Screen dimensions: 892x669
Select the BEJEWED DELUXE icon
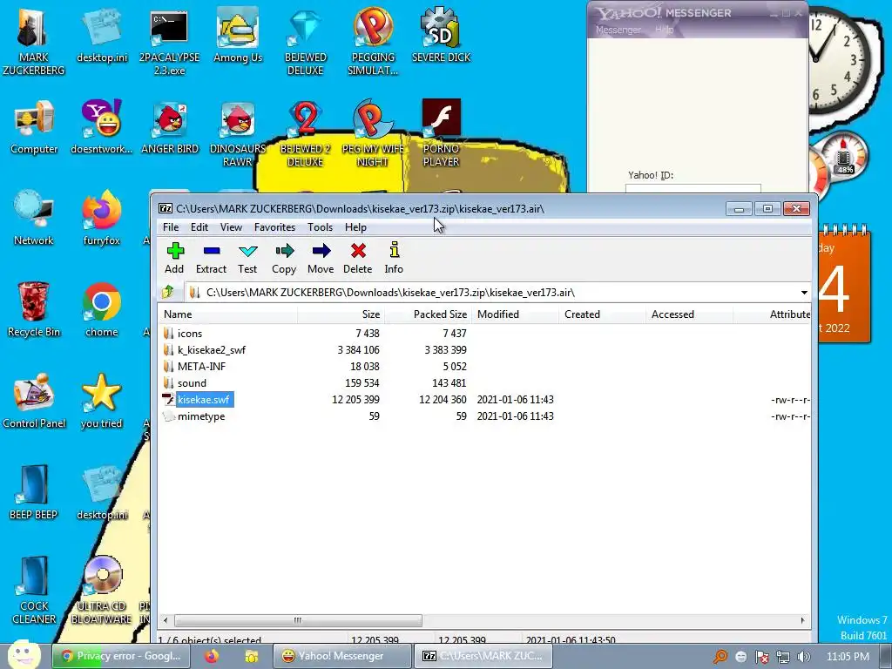[x=306, y=41]
